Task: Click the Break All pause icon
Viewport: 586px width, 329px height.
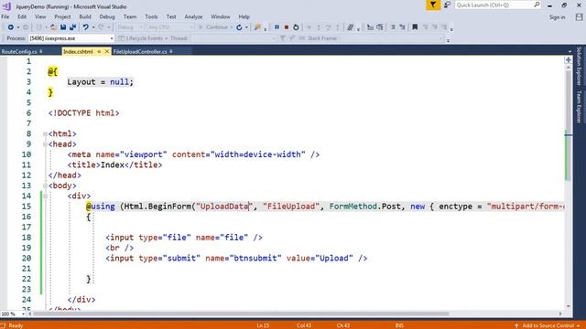Action: [x=277, y=27]
